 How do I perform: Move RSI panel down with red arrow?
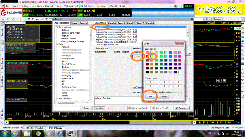(x=221, y=80)
